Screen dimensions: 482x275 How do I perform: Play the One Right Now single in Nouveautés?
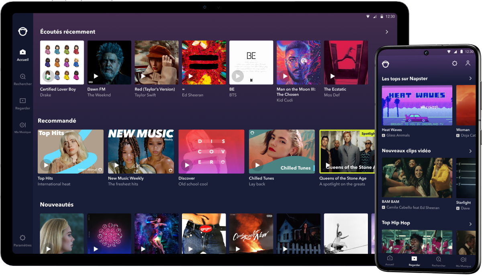click(x=238, y=249)
